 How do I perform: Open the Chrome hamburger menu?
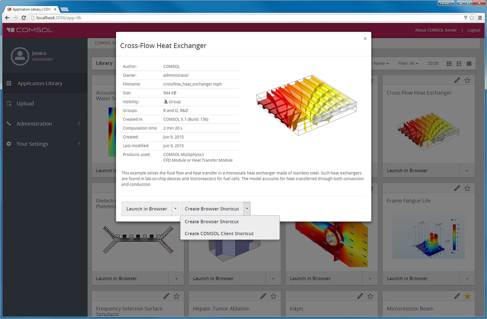[x=480, y=18]
